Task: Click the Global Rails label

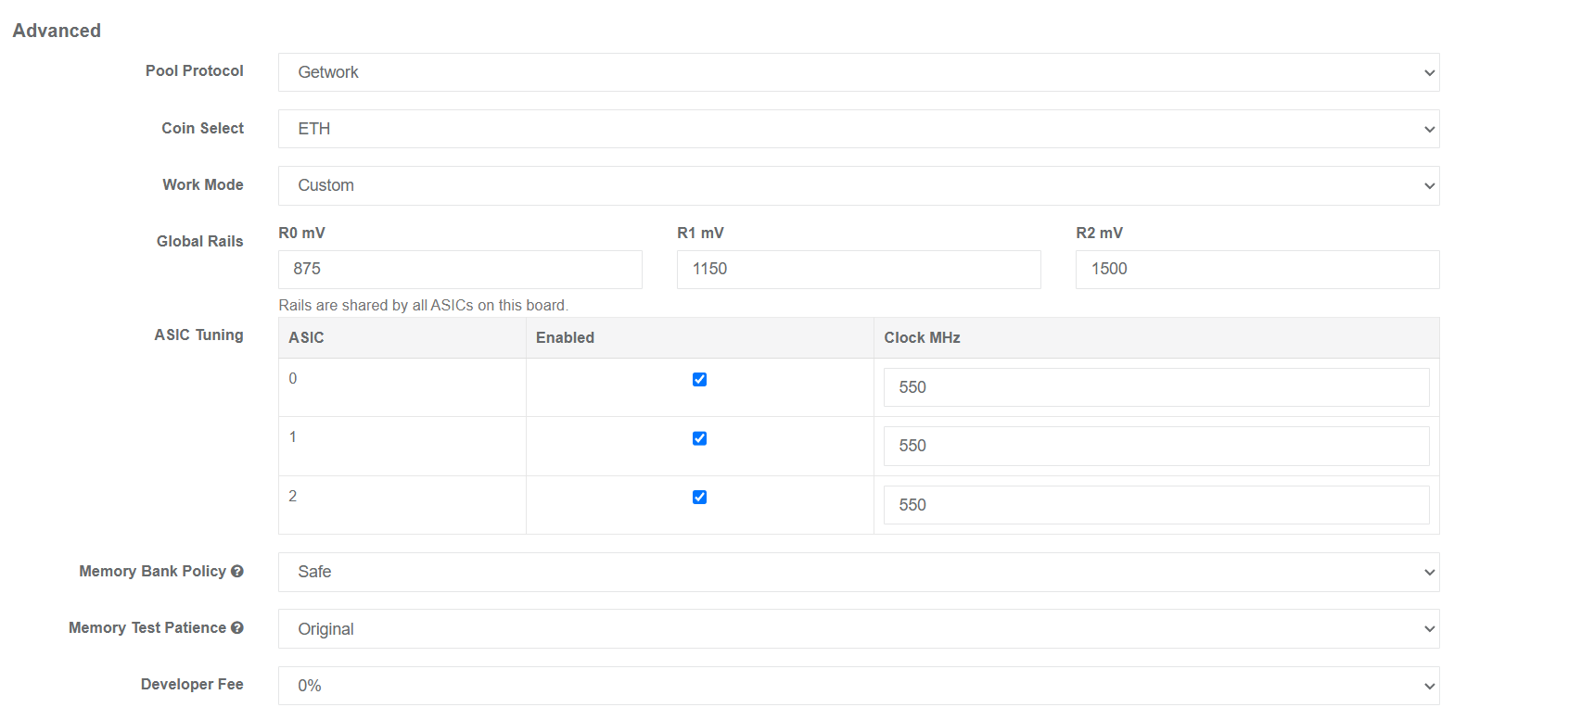Action: pyautogui.click(x=199, y=241)
